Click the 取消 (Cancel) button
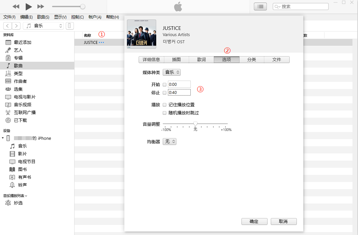358x235 pixels. coord(283,221)
